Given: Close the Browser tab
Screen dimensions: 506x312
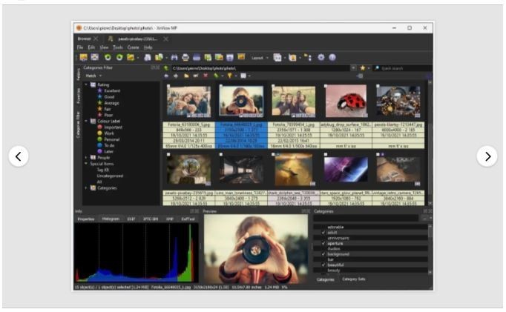Looking at the screenshot, I should point(96,39).
